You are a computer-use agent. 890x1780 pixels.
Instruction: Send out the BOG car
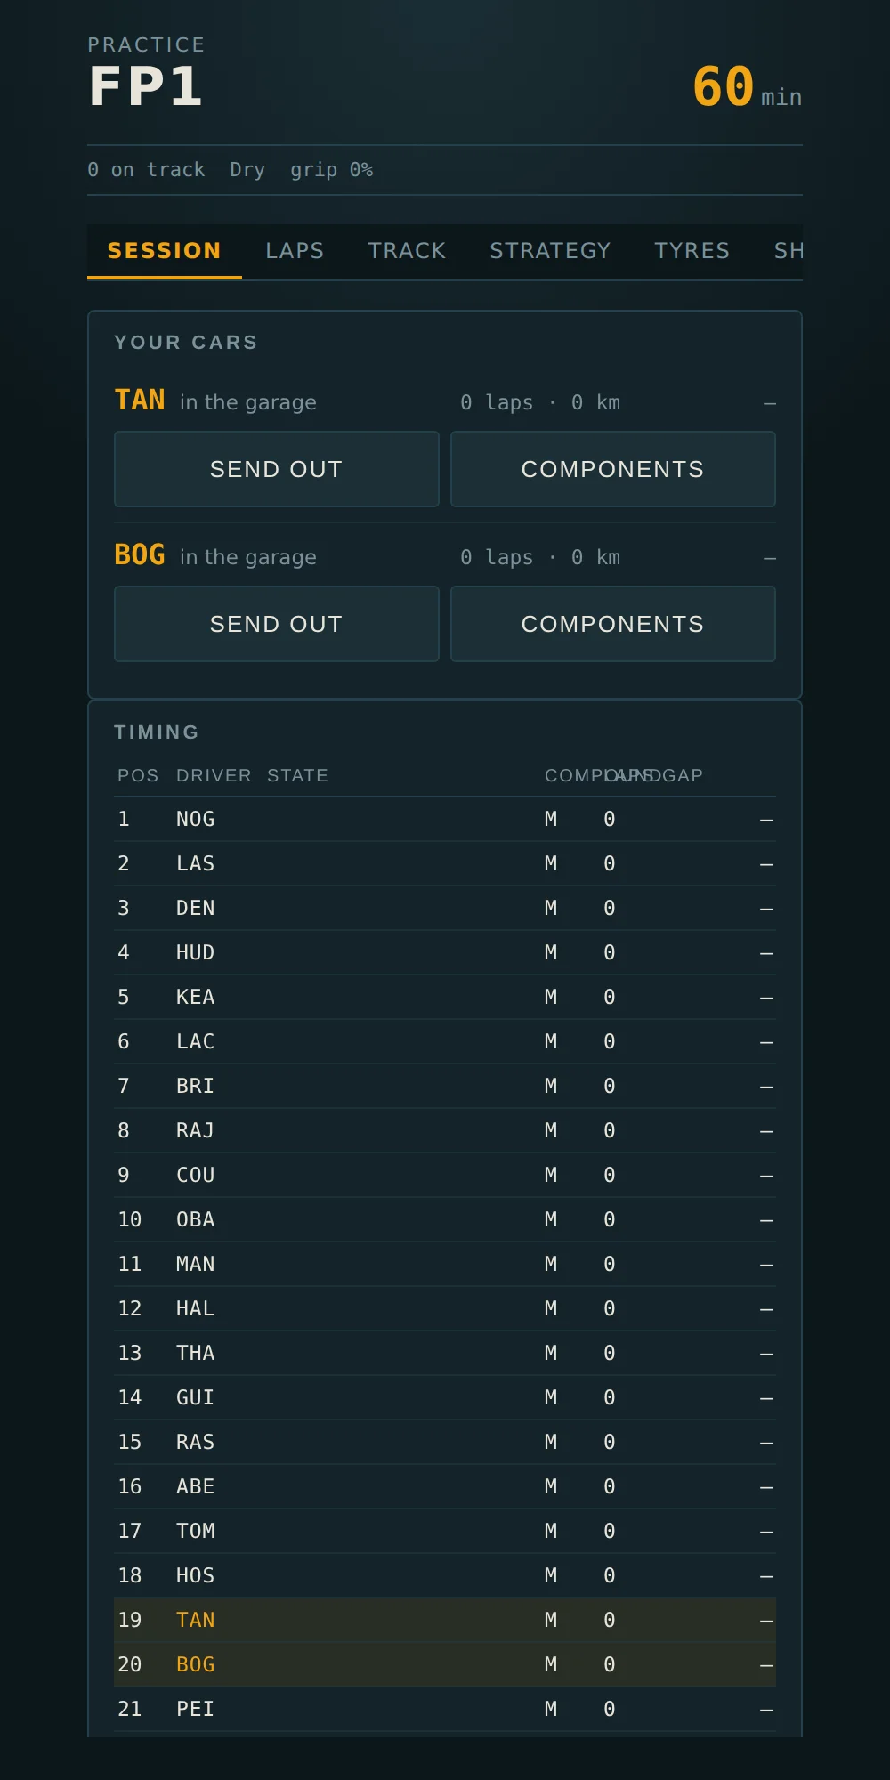[277, 624]
